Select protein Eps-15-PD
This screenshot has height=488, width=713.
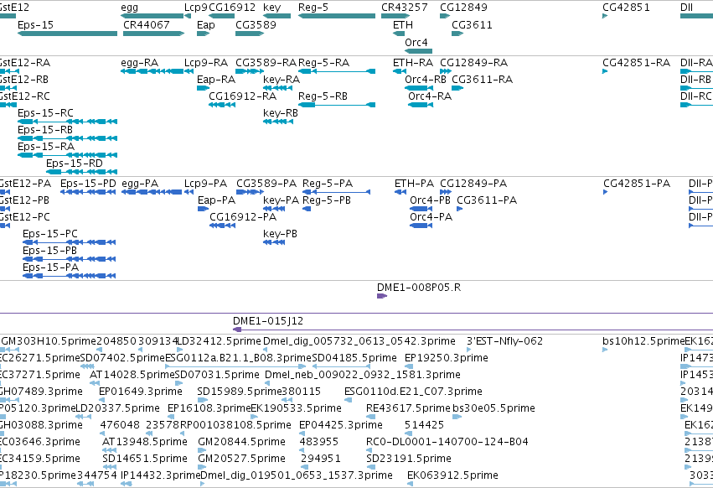click(88, 192)
